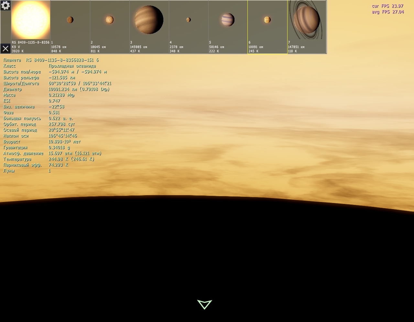Select planet 2 with 18645 km diameter
The width and height of the screenshot is (414, 322).
point(110,27)
